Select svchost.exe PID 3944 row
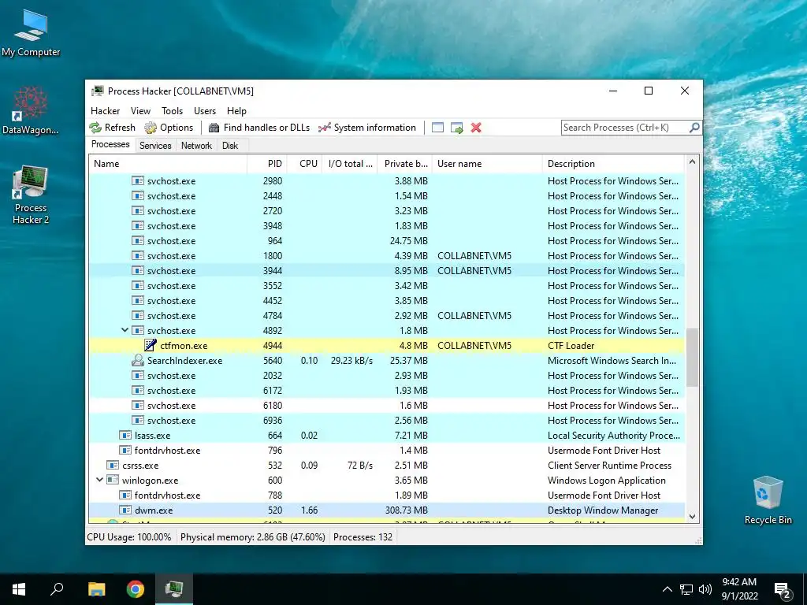The width and height of the screenshot is (807, 605). click(386, 271)
